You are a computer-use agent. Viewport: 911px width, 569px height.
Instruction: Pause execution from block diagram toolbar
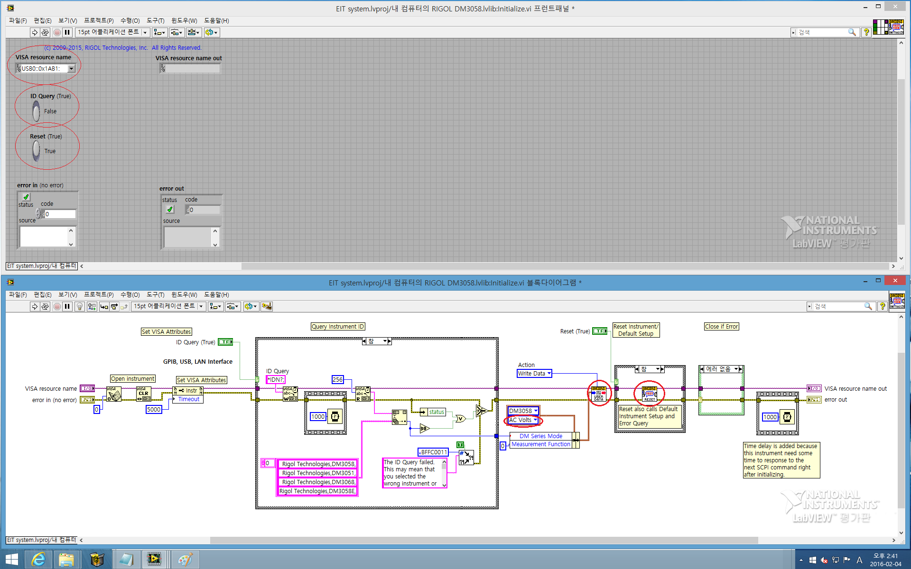point(67,306)
